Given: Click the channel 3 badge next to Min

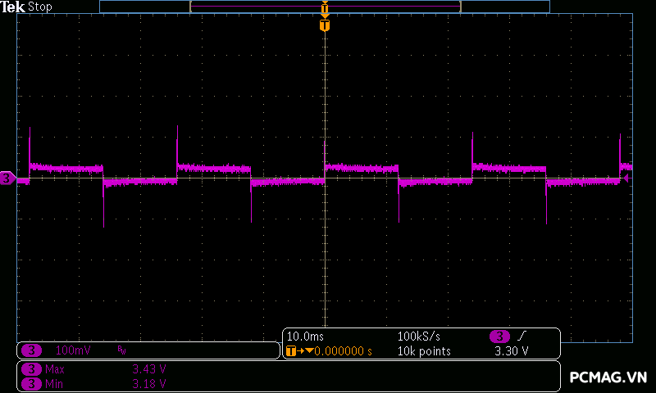Looking at the screenshot, I should click(x=31, y=383).
